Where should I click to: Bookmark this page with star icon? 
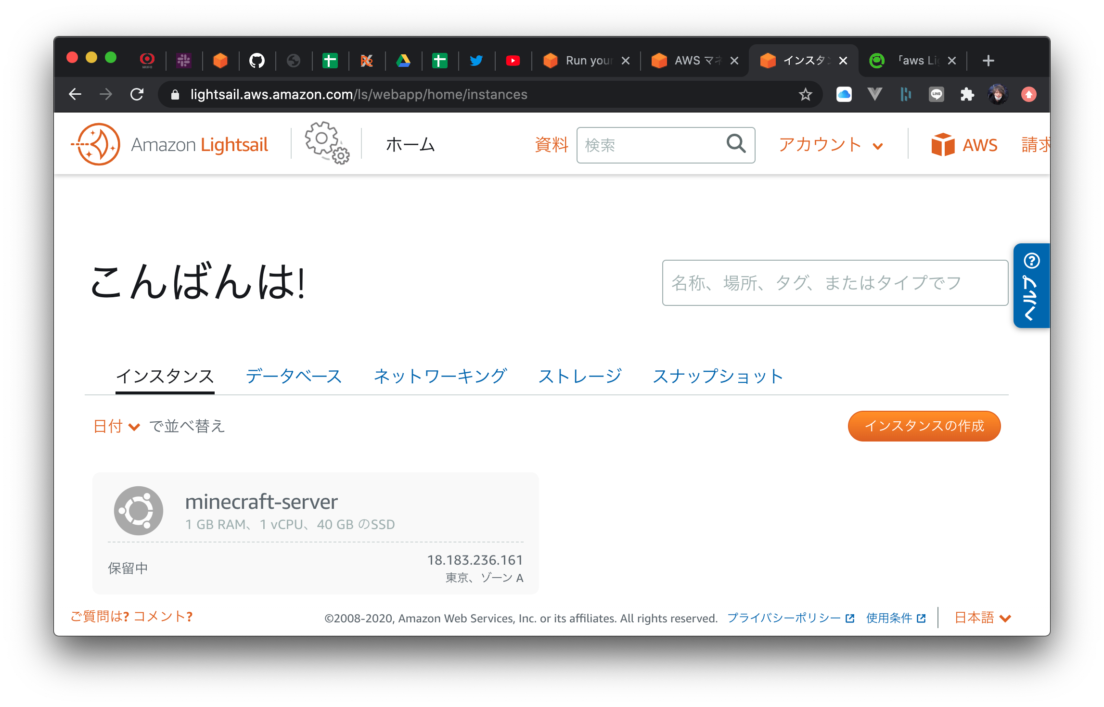[806, 94]
